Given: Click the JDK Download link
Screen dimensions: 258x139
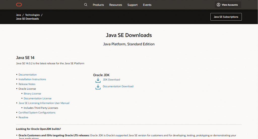Looking at the screenshot, I should click(111, 80).
